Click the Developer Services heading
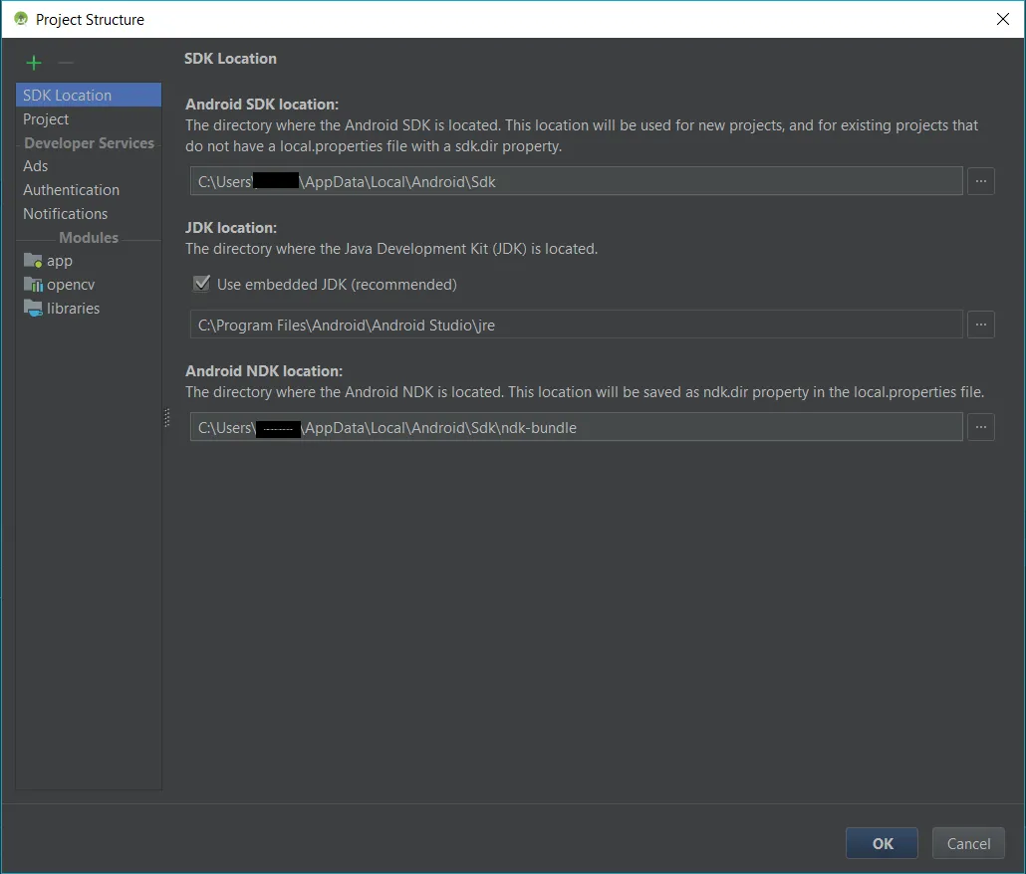 (89, 142)
